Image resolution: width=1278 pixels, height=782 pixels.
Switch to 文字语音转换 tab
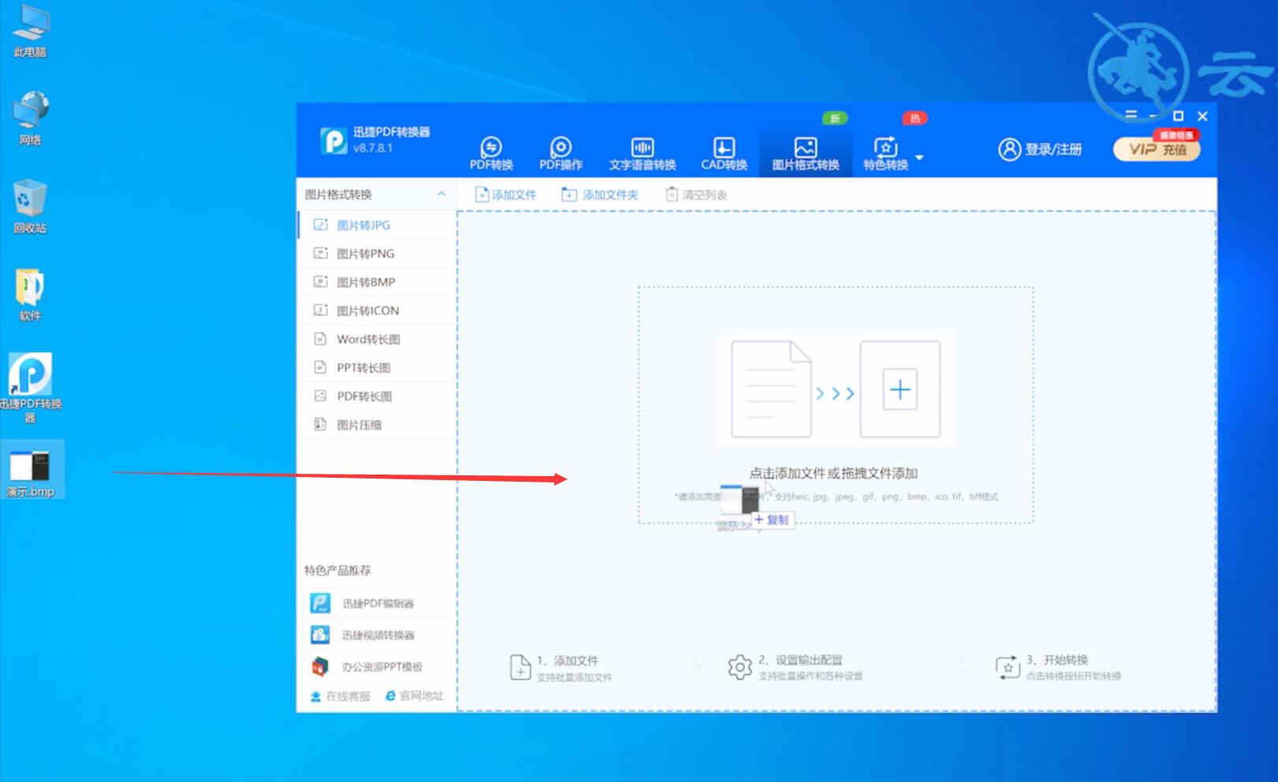642,153
